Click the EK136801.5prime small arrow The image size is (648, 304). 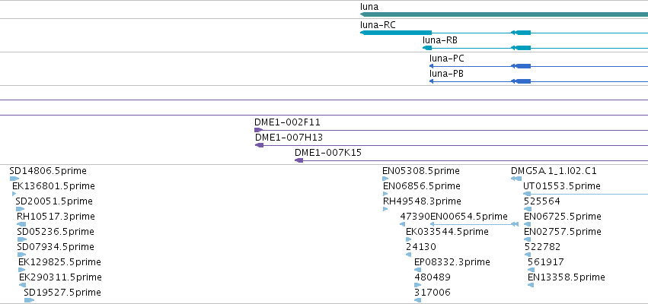click(x=14, y=194)
